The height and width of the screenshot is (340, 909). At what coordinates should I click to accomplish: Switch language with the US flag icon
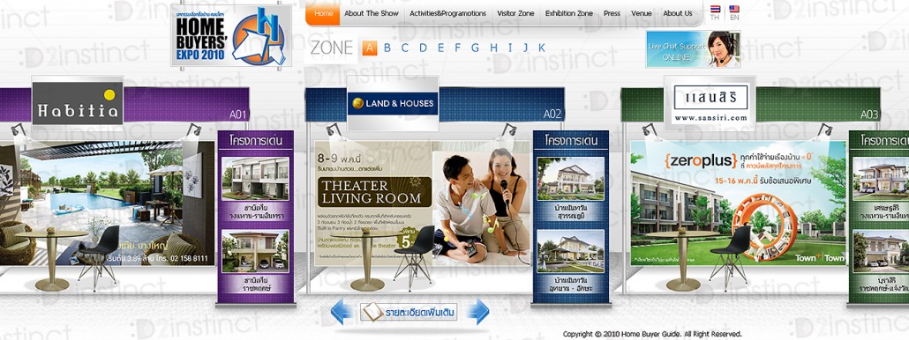pyautogui.click(x=734, y=10)
